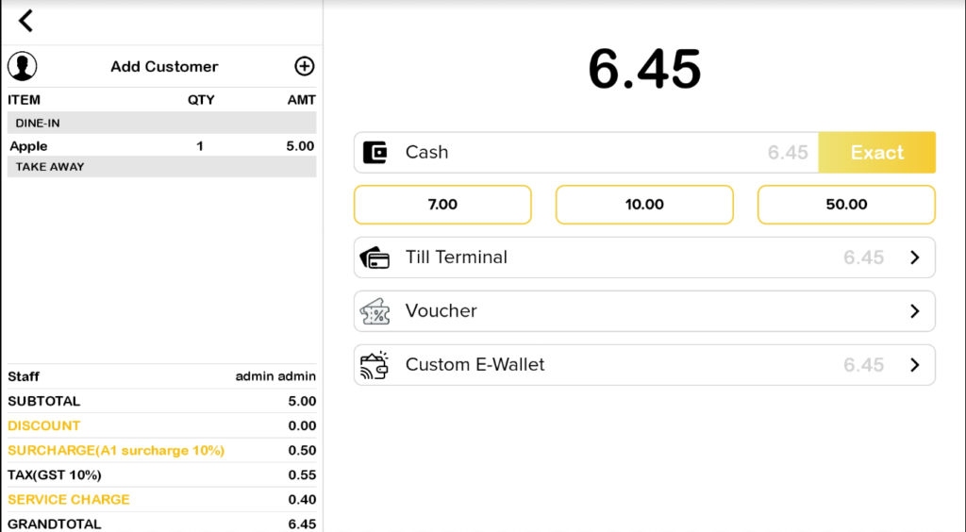Click the customer profile avatar icon
Screen dimensions: 966x532
pos(23,66)
